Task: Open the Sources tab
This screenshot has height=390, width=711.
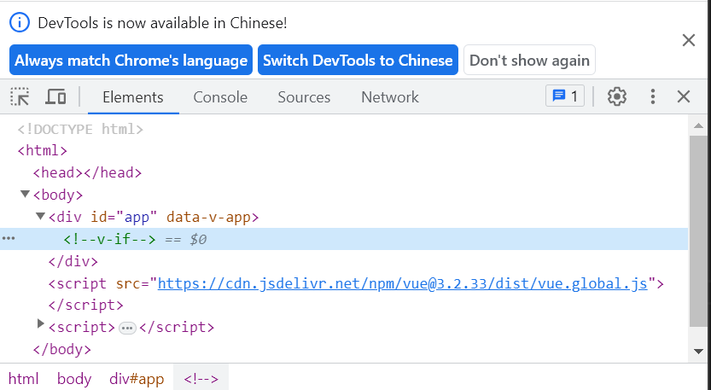Action: pos(304,97)
